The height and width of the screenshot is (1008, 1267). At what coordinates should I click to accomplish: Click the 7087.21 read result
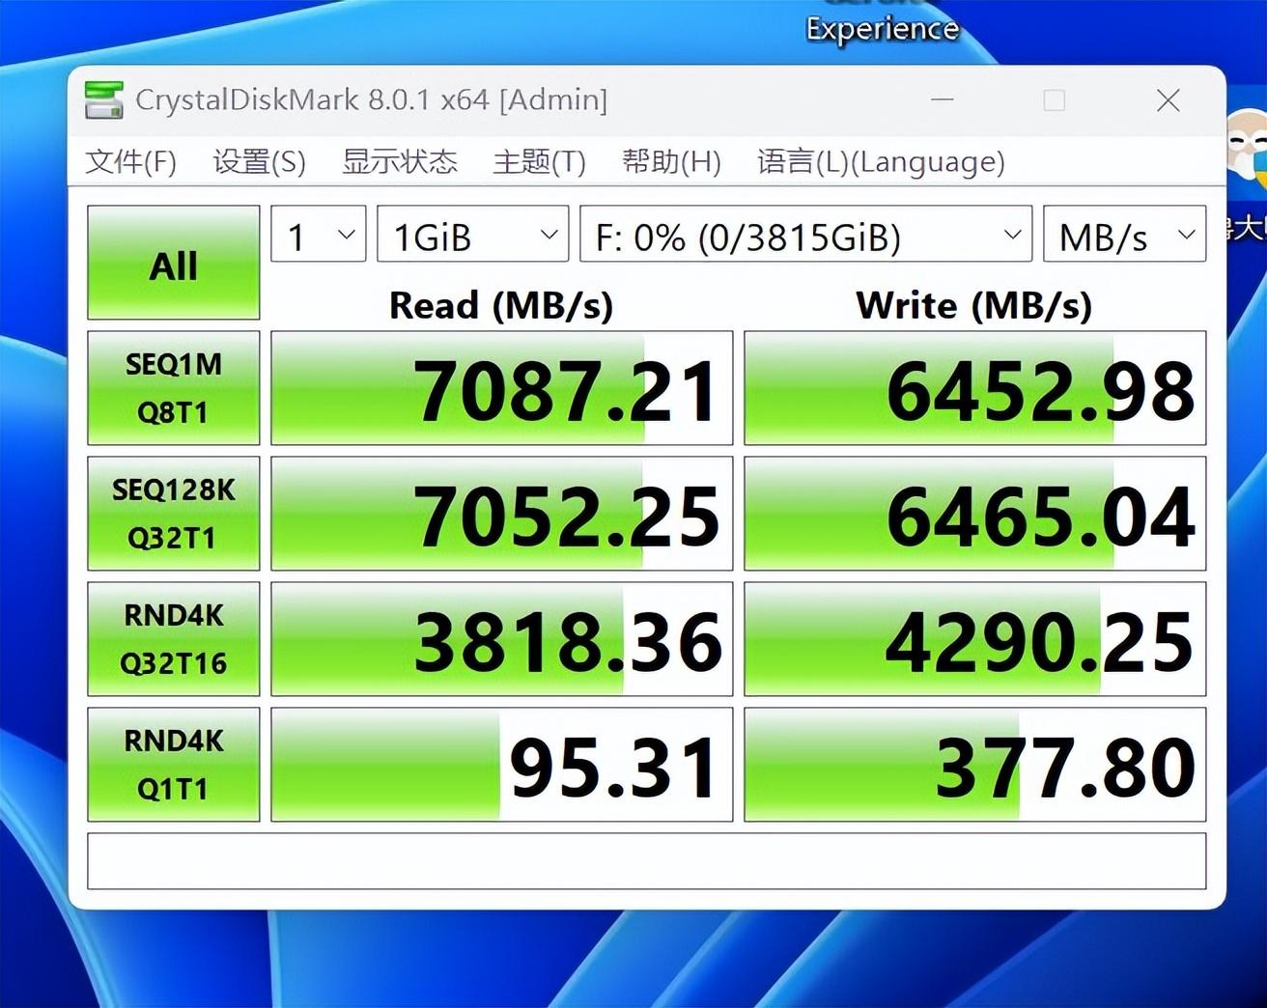pyautogui.click(x=502, y=388)
